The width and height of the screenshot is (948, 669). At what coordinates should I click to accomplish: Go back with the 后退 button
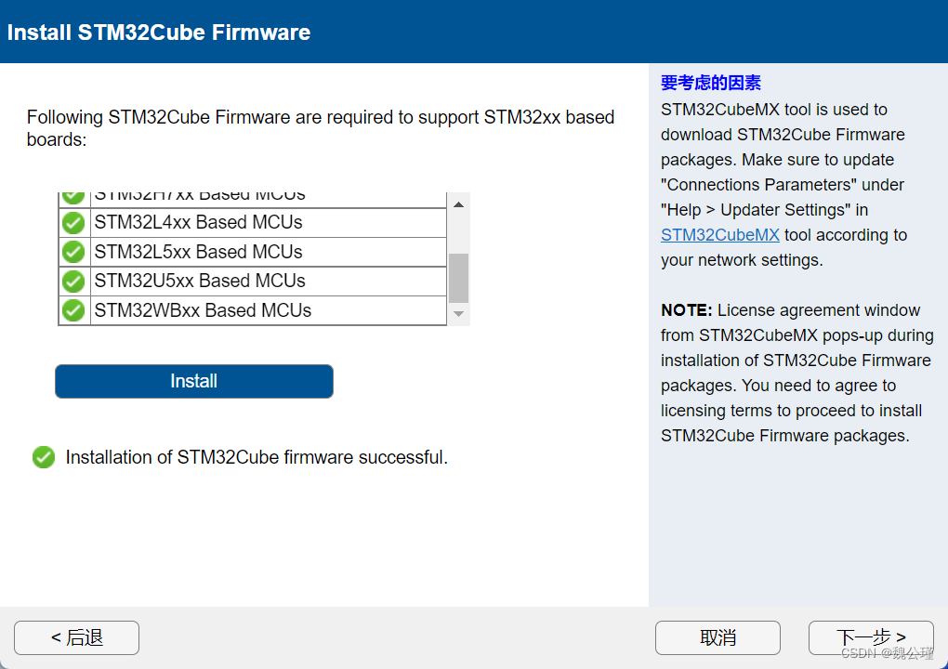pyautogui.click(x=77, y=637)
